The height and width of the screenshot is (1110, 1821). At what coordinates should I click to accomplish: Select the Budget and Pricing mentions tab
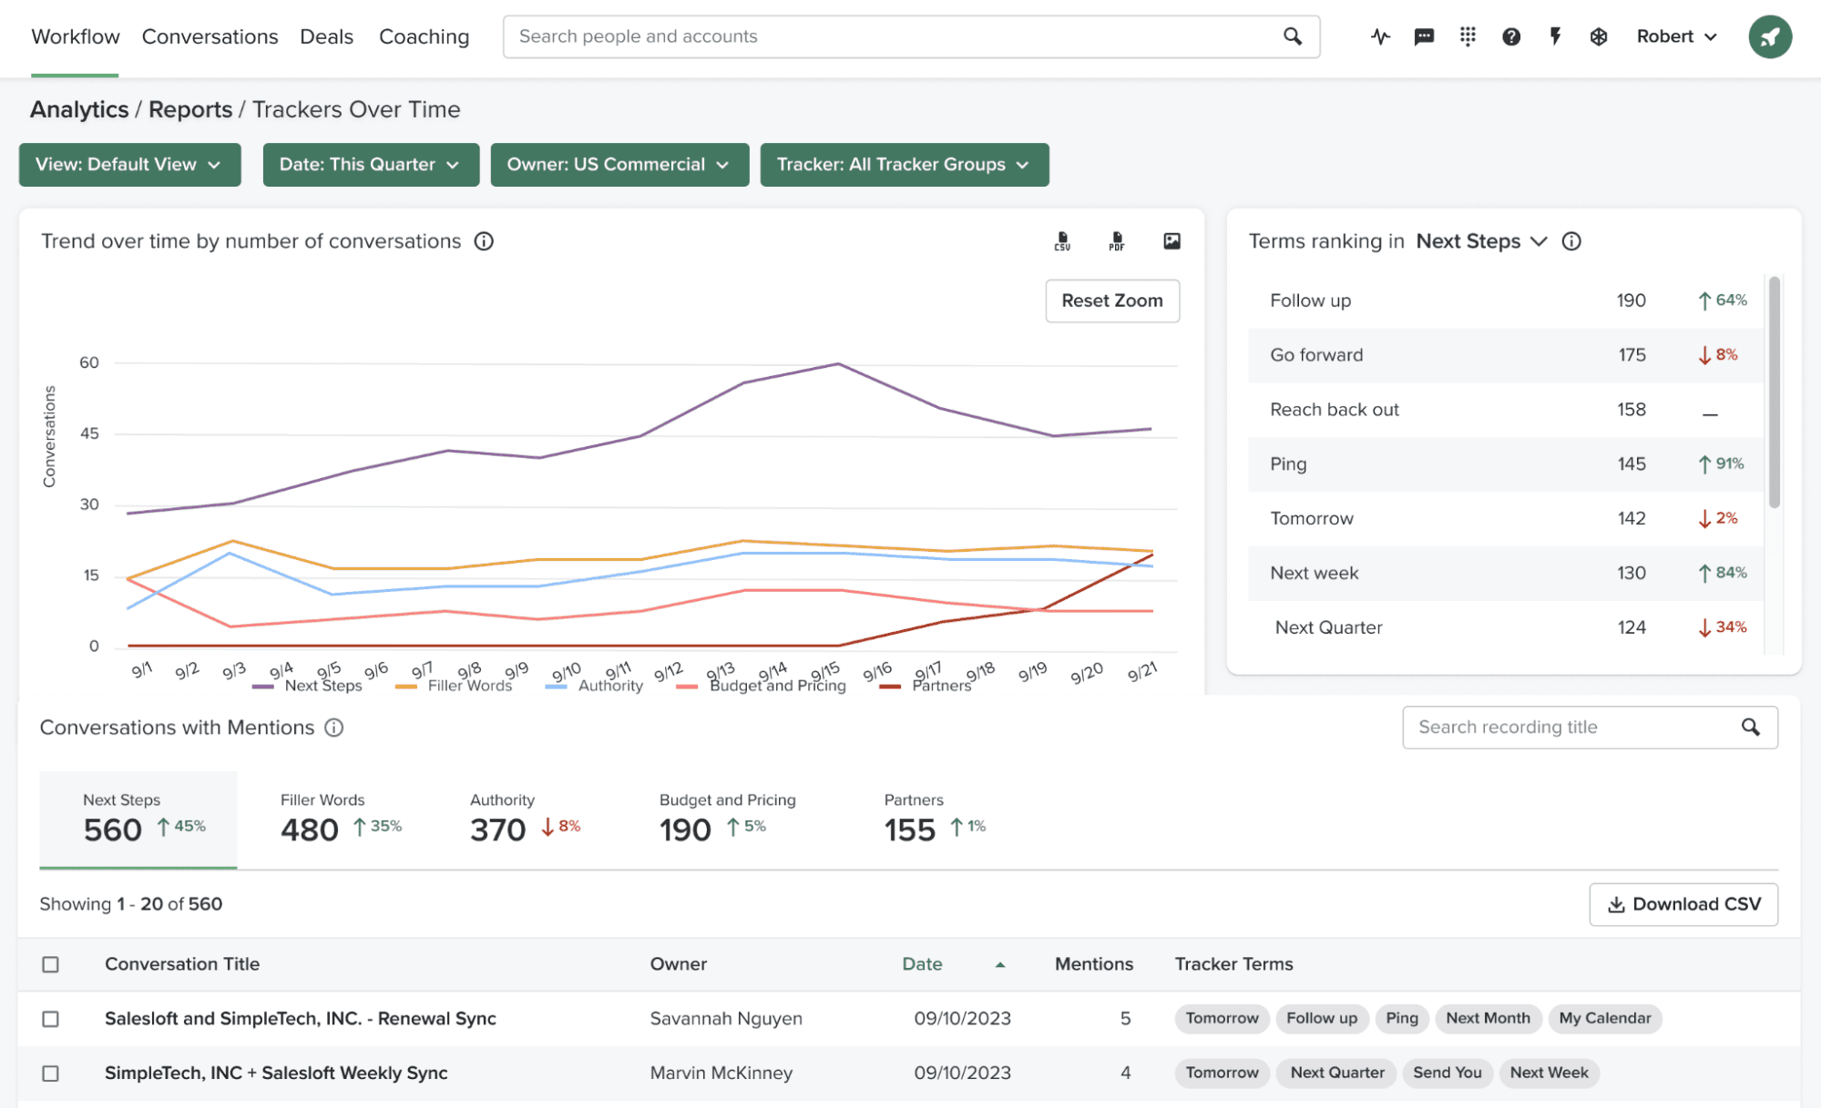point(727,820)
